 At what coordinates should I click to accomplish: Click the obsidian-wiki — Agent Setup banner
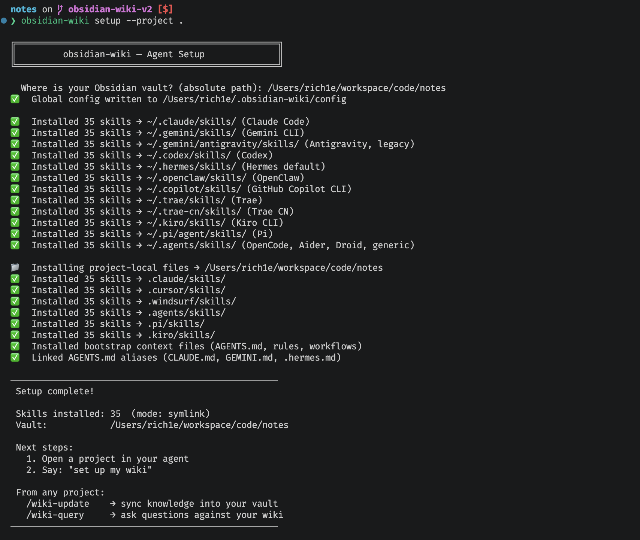tap(147, 54)
